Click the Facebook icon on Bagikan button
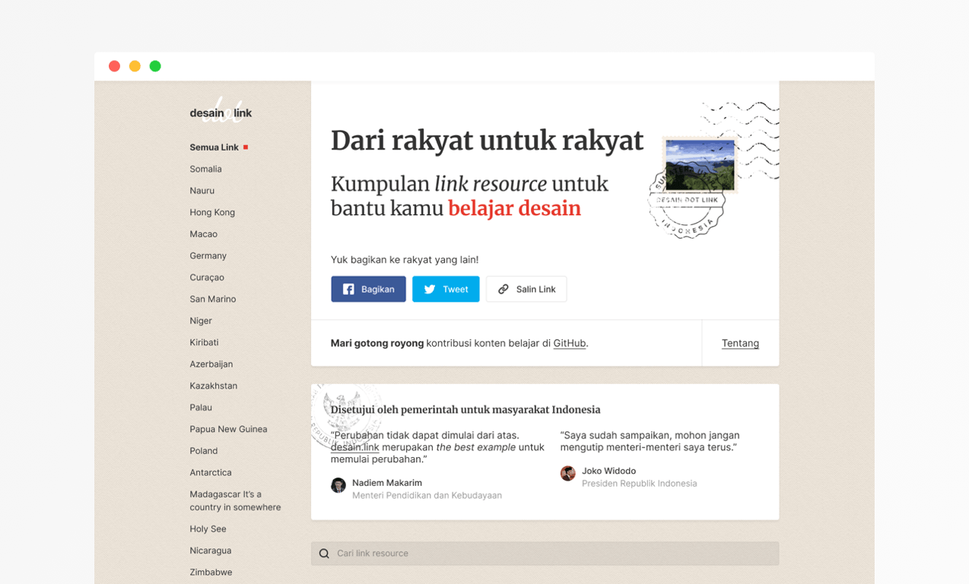 pos(347,289)
